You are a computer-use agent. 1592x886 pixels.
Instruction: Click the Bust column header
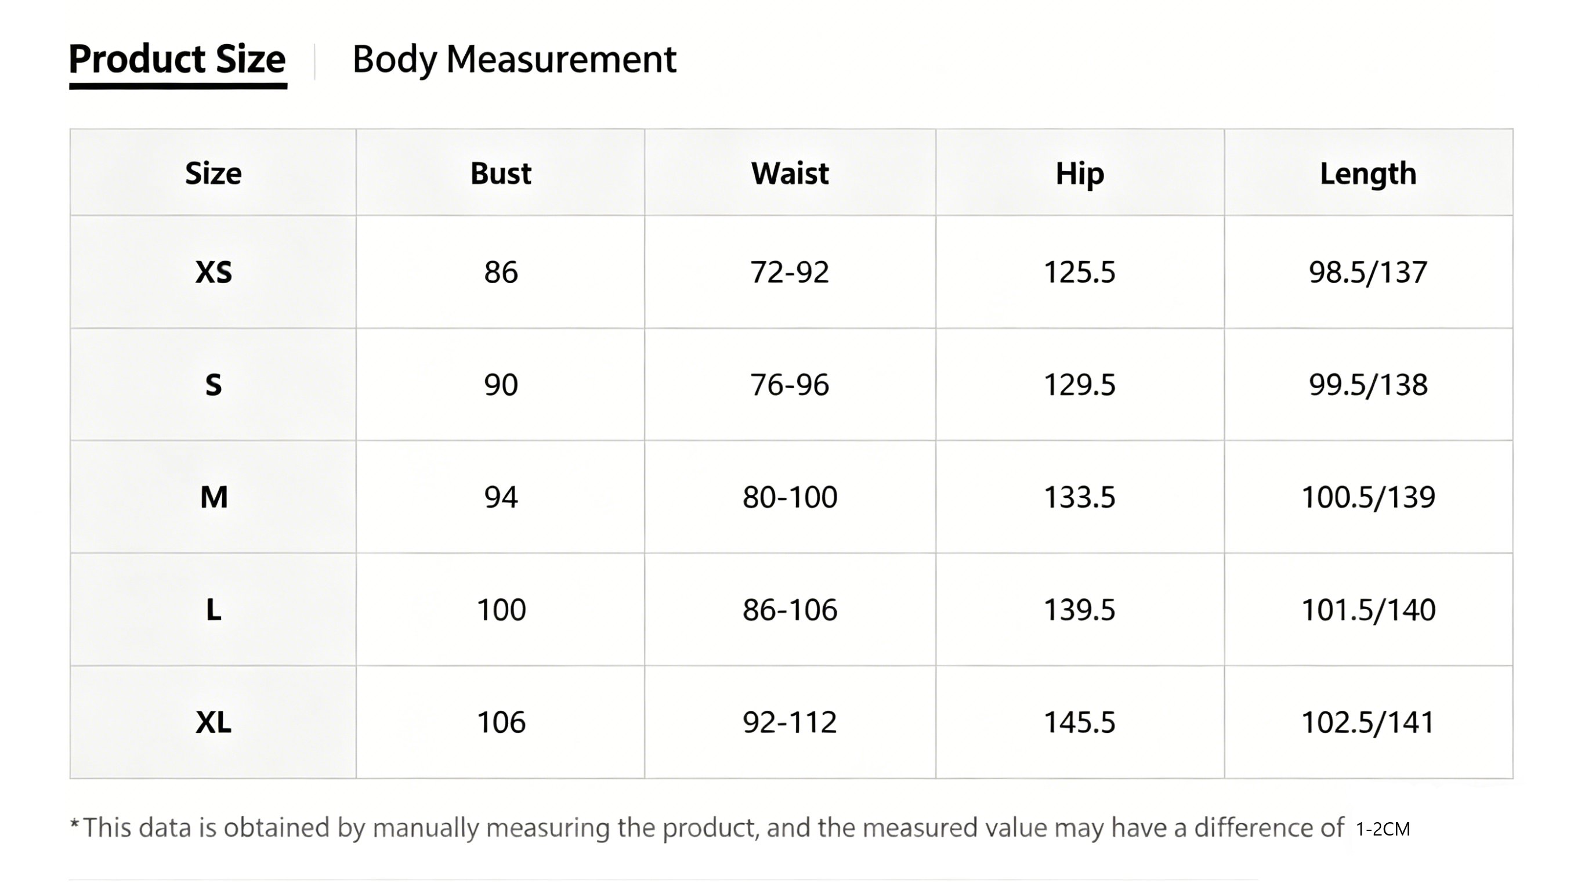coord(501,173)
